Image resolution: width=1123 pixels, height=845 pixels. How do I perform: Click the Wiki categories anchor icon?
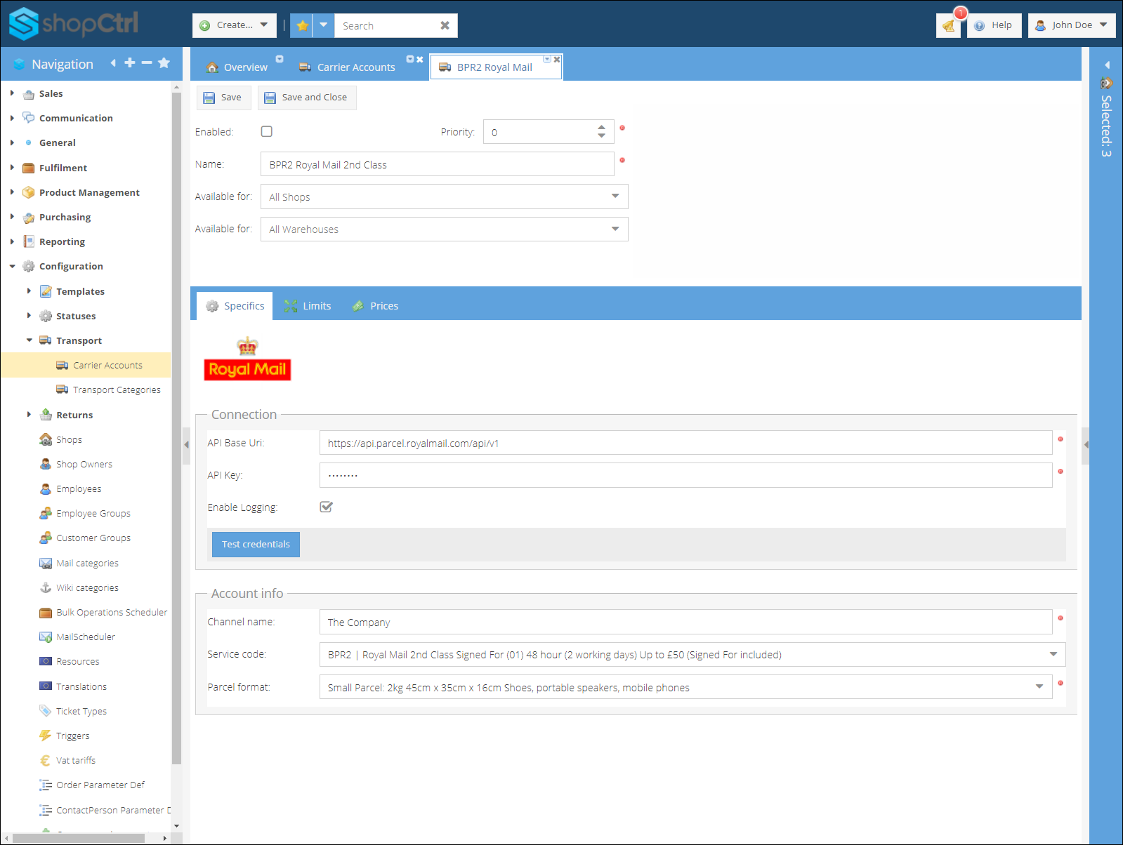coord(46,587)
